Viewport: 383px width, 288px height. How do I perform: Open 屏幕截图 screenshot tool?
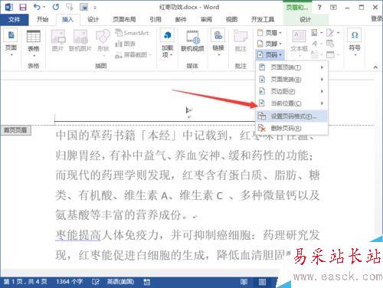pos(133,54)
